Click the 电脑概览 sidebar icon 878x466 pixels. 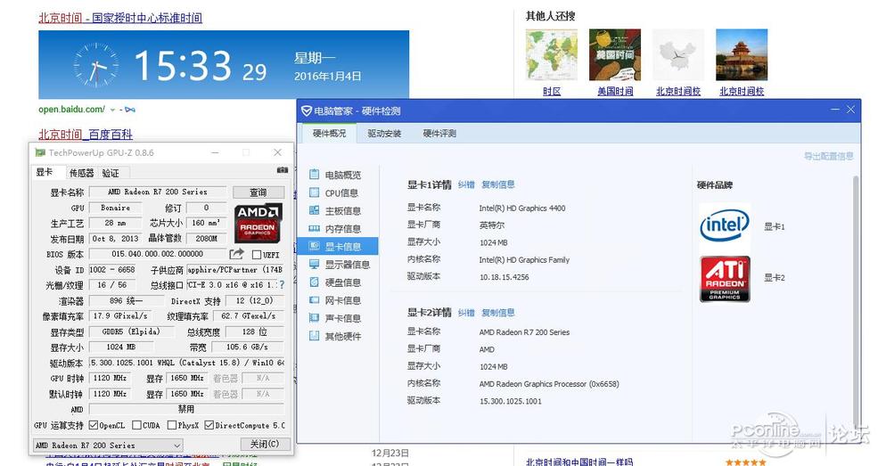314,175
